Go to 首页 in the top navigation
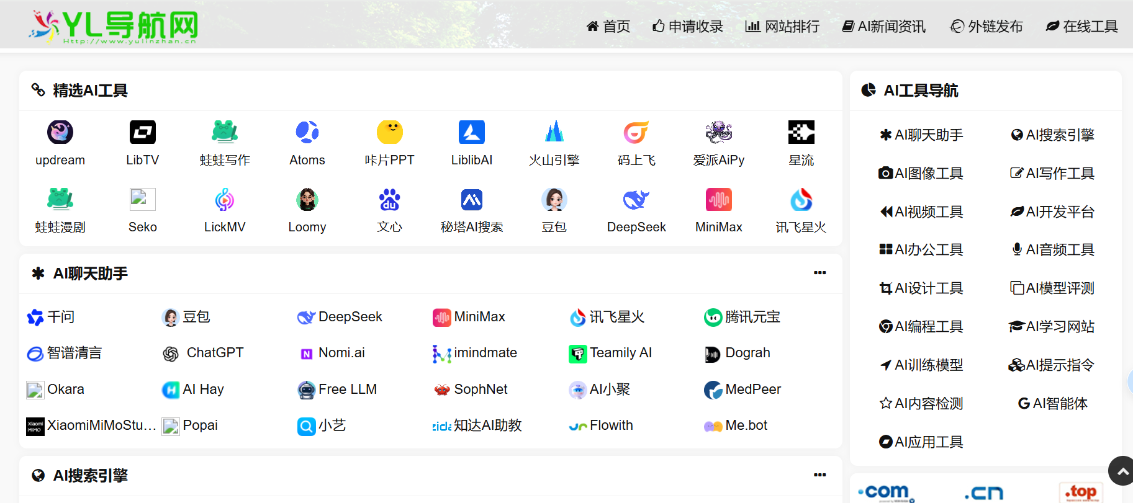Image resolution: width=1133 pixels, height=503 pixels. [x=608, y=26]
